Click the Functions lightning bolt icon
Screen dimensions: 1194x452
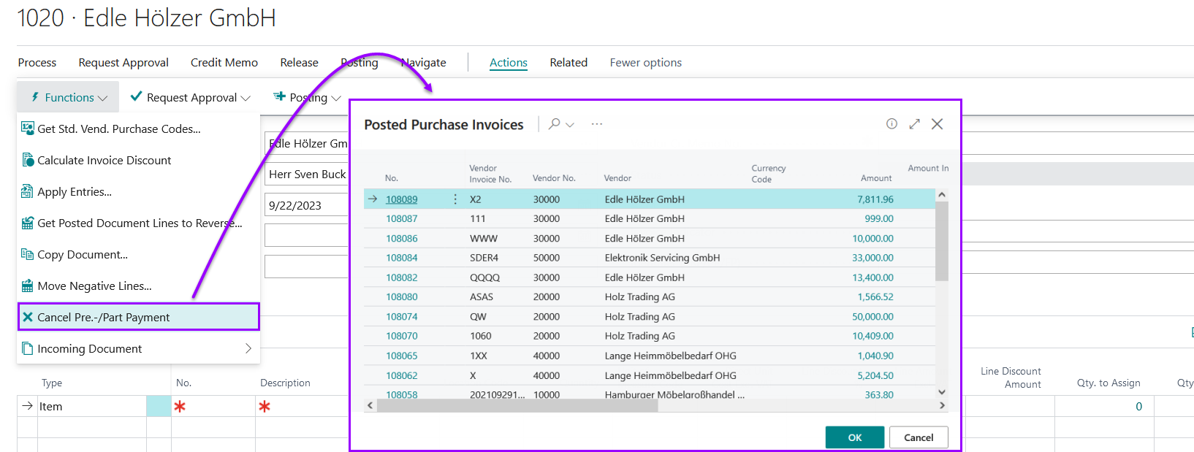click(35, 97)
